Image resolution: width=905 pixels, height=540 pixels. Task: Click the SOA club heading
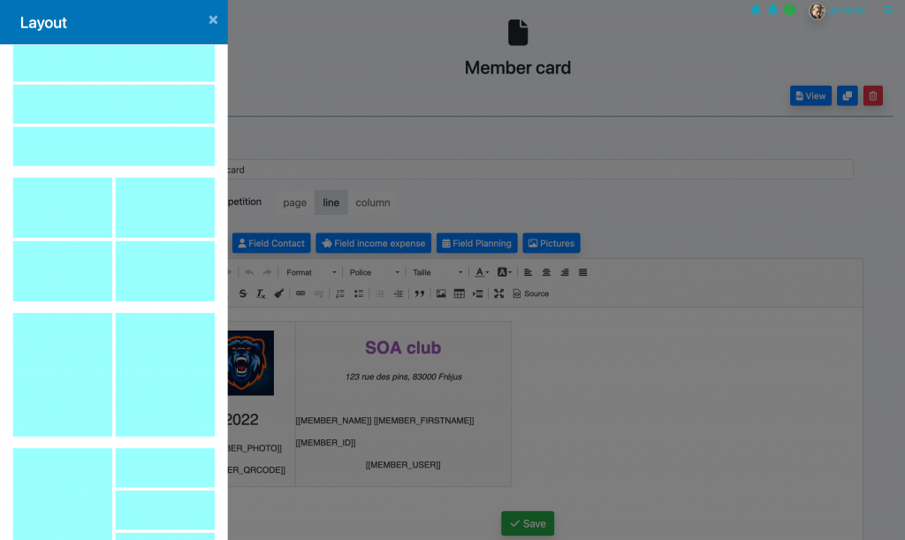tap(403, 348)
